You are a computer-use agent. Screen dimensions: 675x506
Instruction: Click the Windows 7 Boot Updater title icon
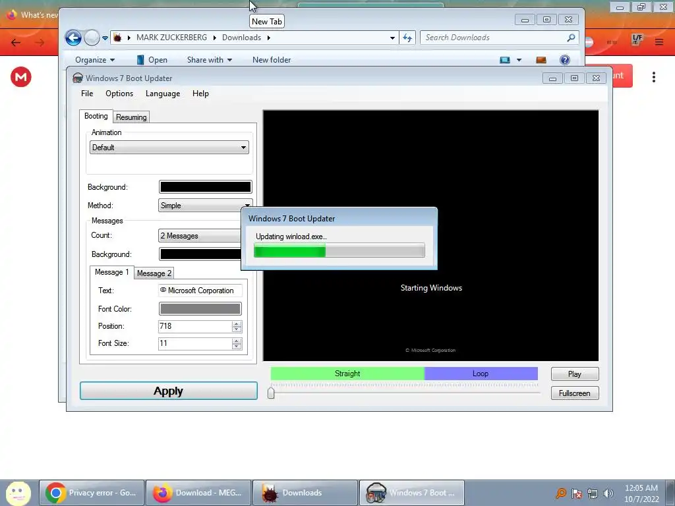point(78,78)
